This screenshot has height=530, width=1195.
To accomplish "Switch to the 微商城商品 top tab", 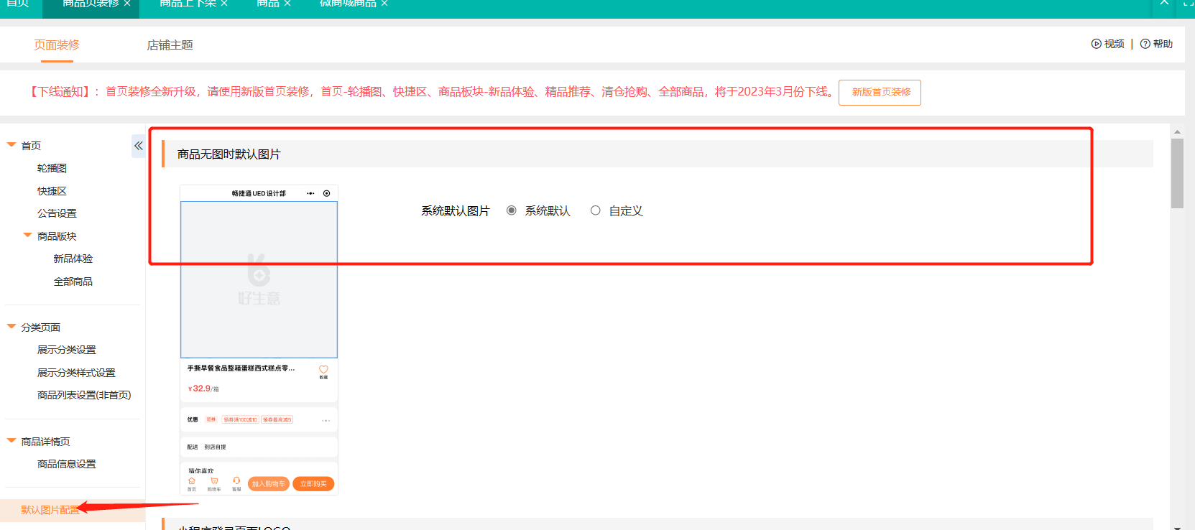I will [x=348, y=4].
